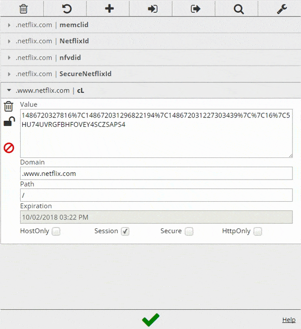Viewport: 301px width, 329px height.
Task: Click the .www.netflix.com header domain text
Action: pos(43,90)
